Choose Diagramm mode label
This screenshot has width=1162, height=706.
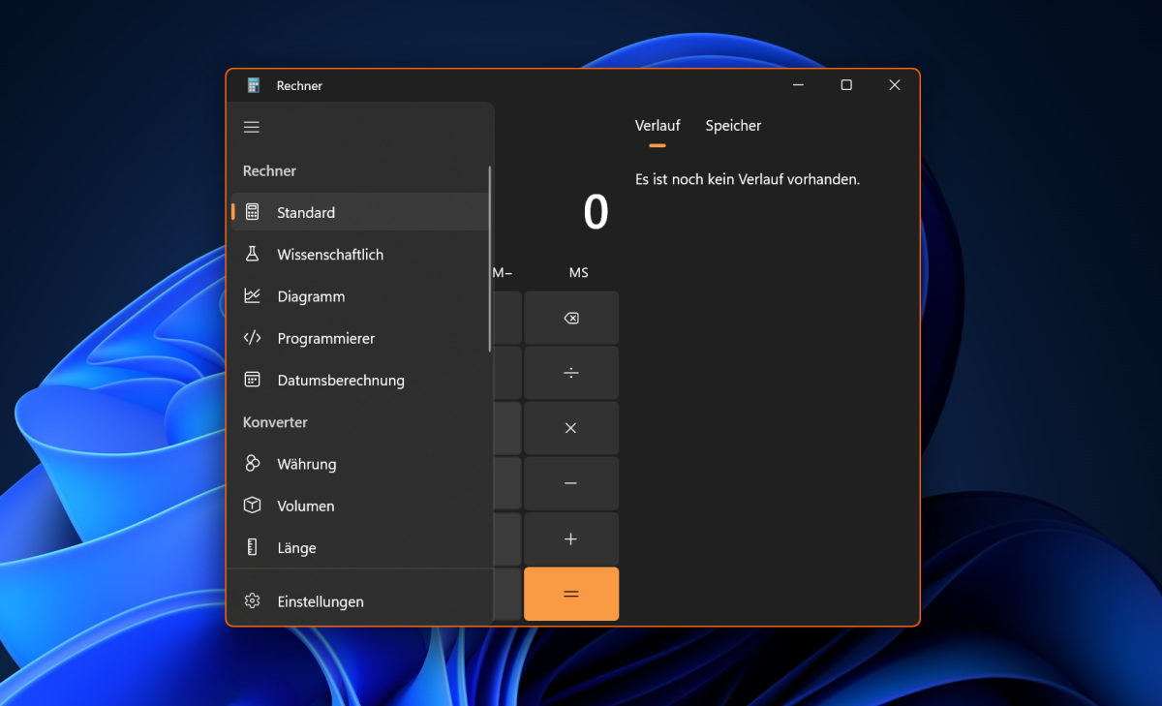pyautogui.click(x=311, y=296)
